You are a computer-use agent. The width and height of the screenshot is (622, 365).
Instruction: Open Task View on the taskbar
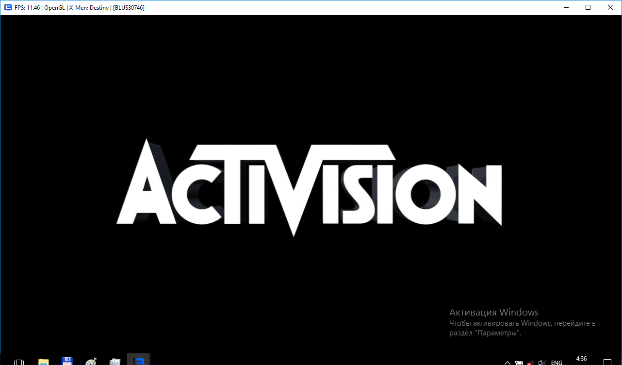coord(19,362)
